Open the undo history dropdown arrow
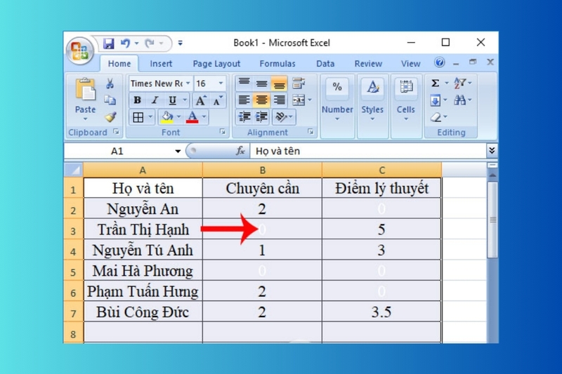The image size is (562, 374). tap(136, 44)
